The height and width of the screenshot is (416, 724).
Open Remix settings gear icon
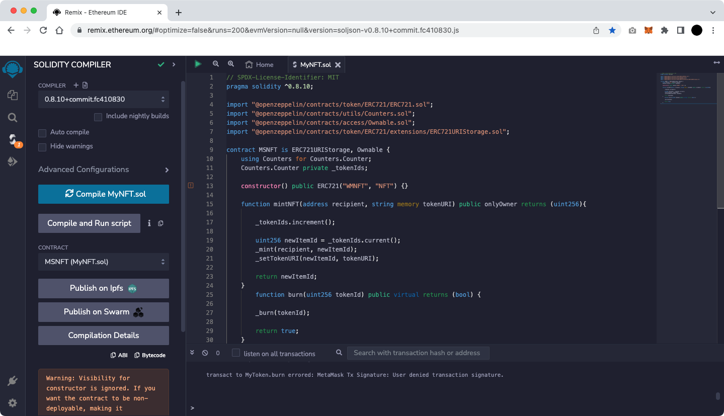13,403
